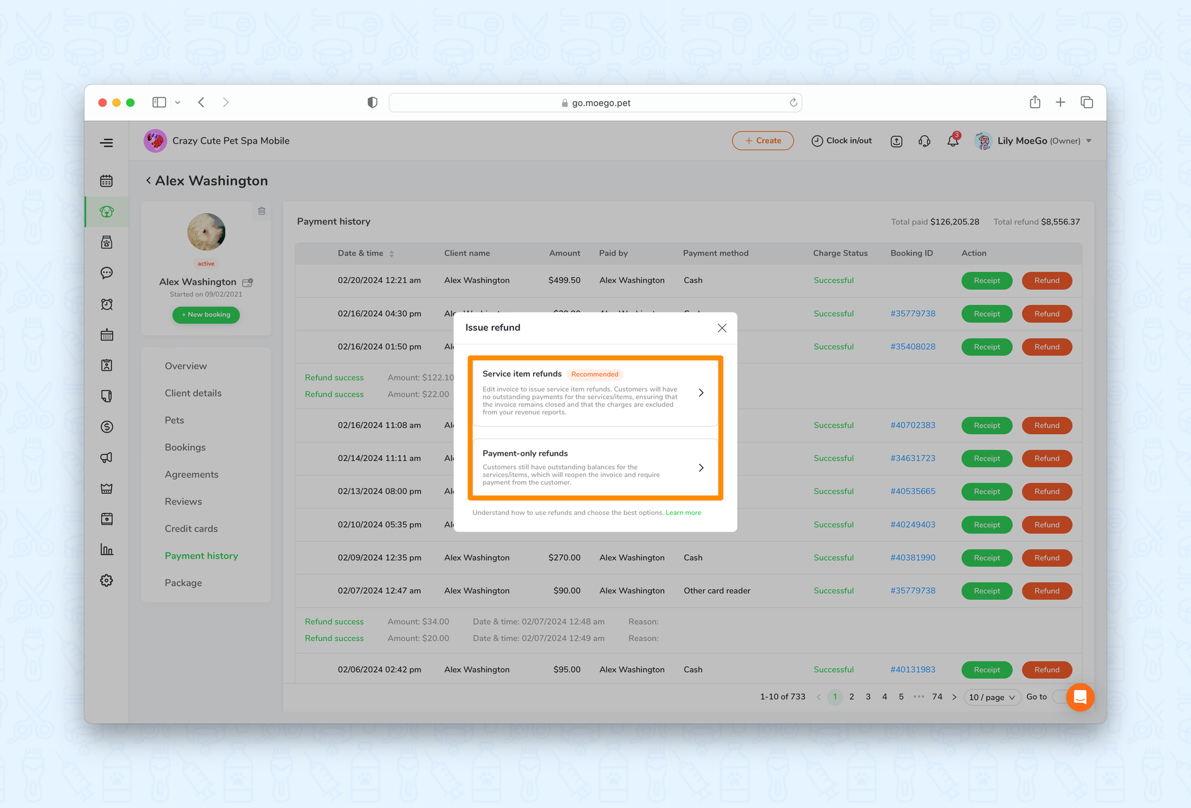Open the notifications bell icon

953,141
